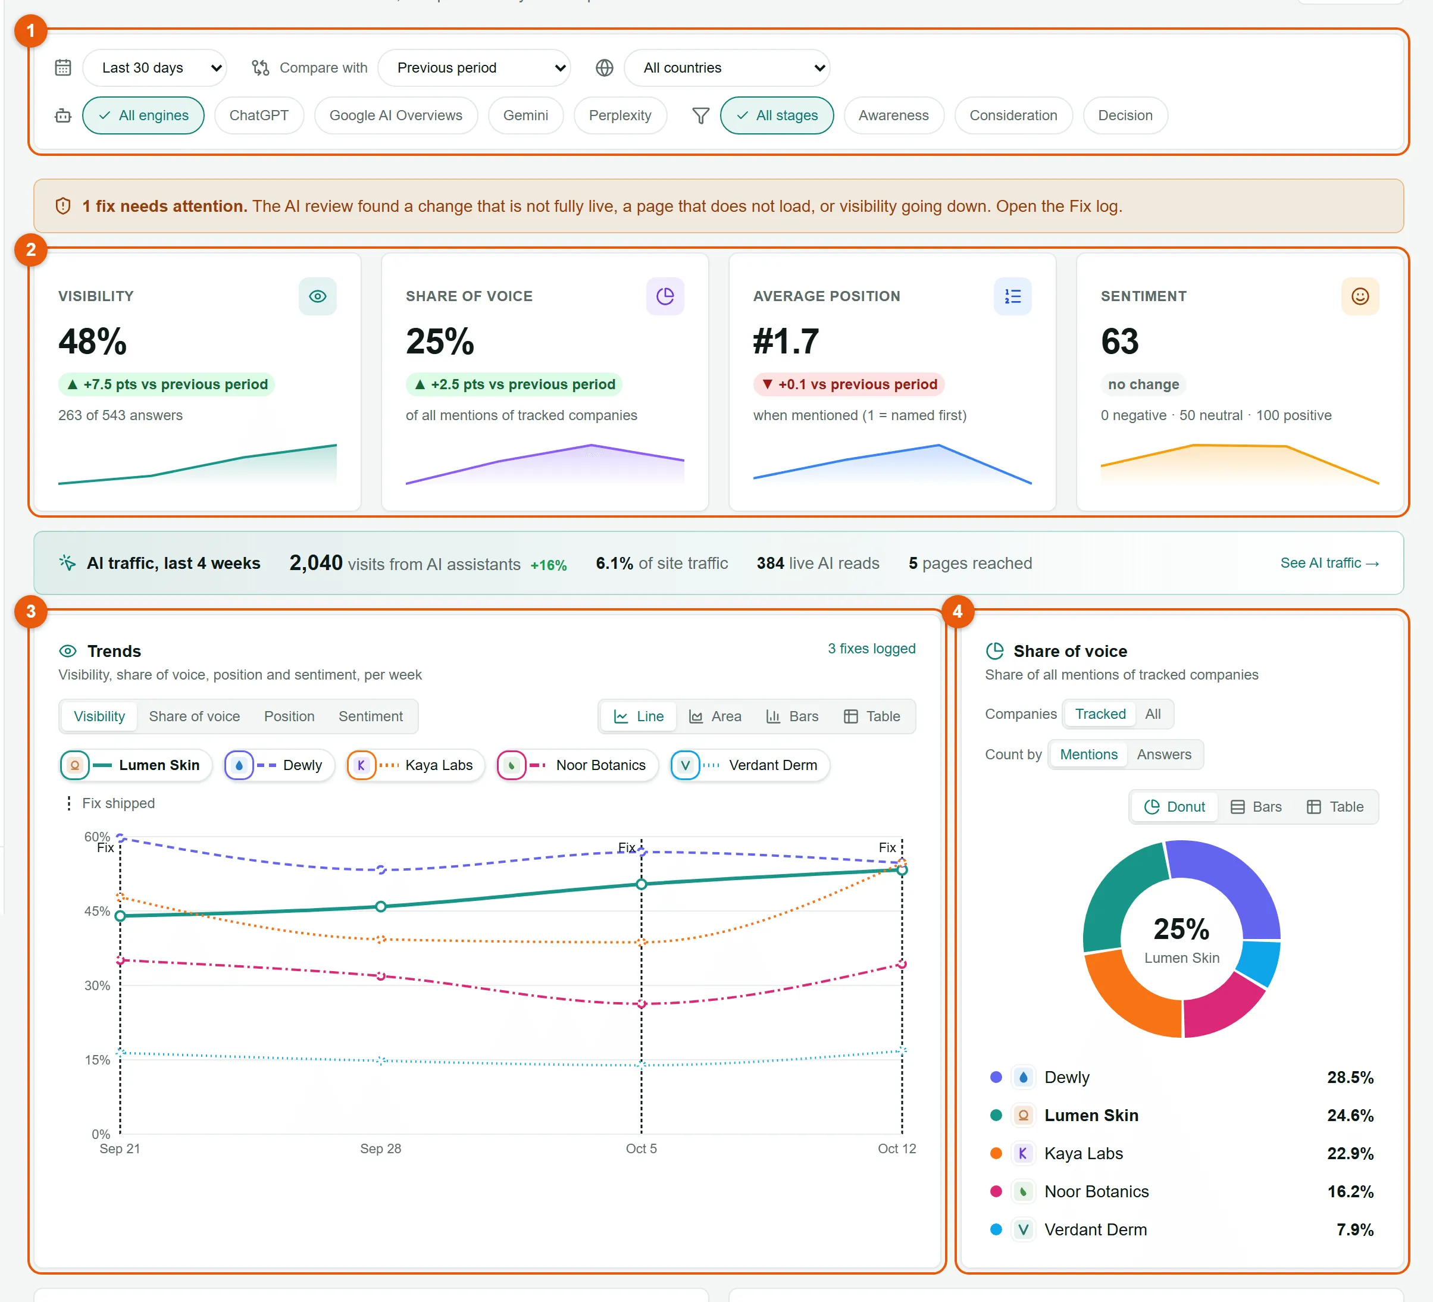The height and width of the screenshot is (1302, 1433).
Task: Toggle the Google AI Overviews filter
Action: 396,115
